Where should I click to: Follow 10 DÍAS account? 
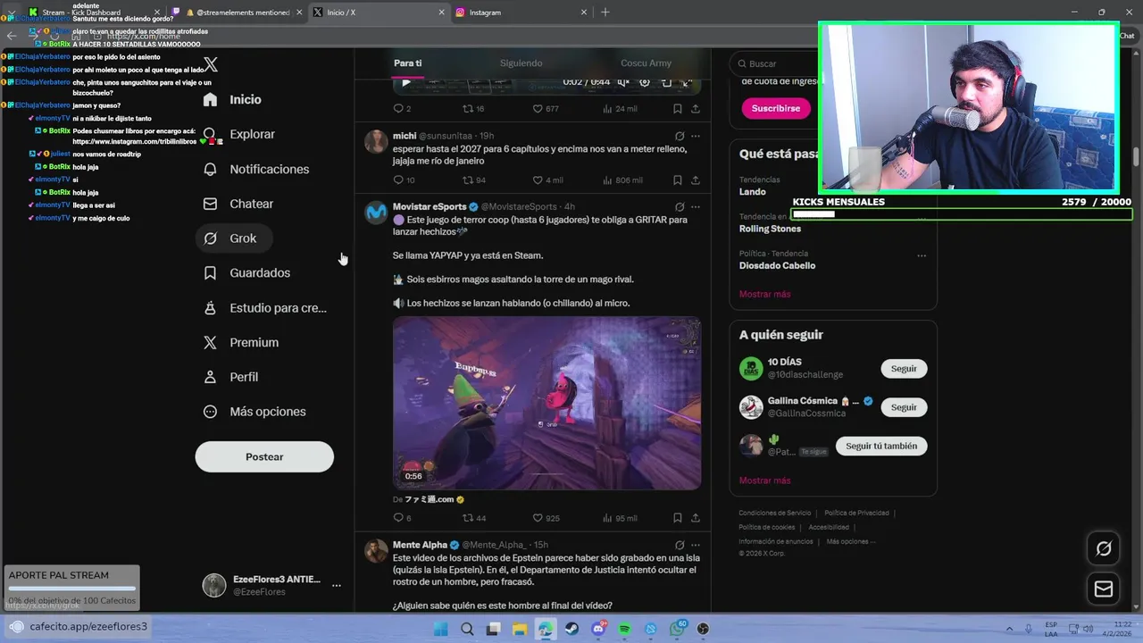coord(904,369)
